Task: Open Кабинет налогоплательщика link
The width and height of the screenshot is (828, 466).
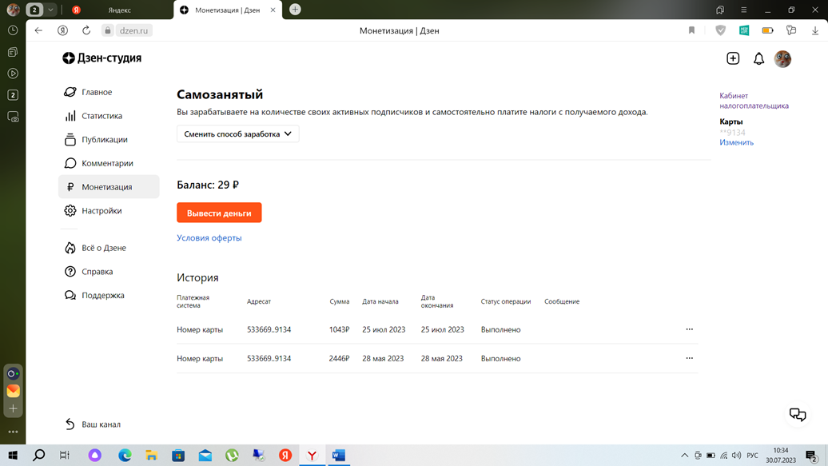Action: tap(754, 101)
